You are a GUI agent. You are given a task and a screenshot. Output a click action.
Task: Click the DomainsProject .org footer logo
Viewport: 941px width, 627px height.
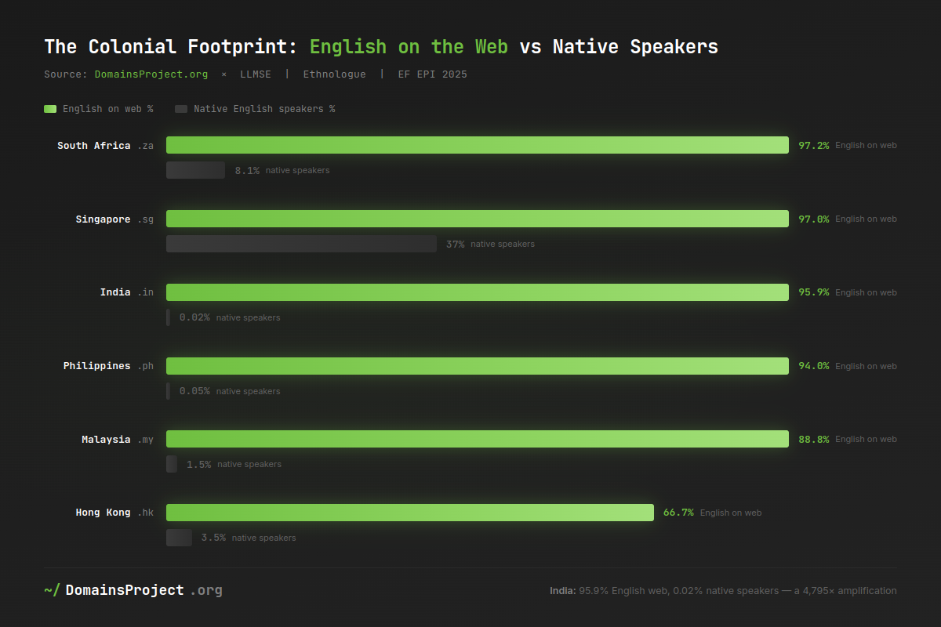[133, 590]
